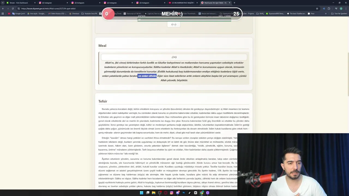Open the Flow bookmark
Screen dimensions: 349x196
tap(311, 13)
